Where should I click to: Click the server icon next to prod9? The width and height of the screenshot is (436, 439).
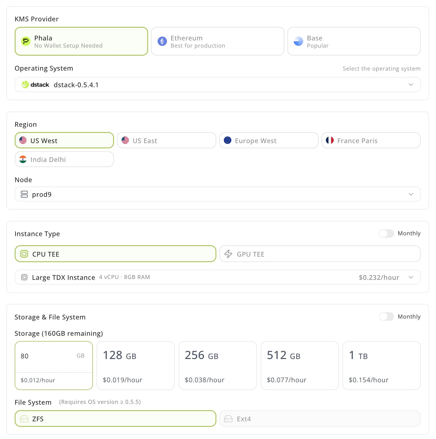(x=24, y=194)
